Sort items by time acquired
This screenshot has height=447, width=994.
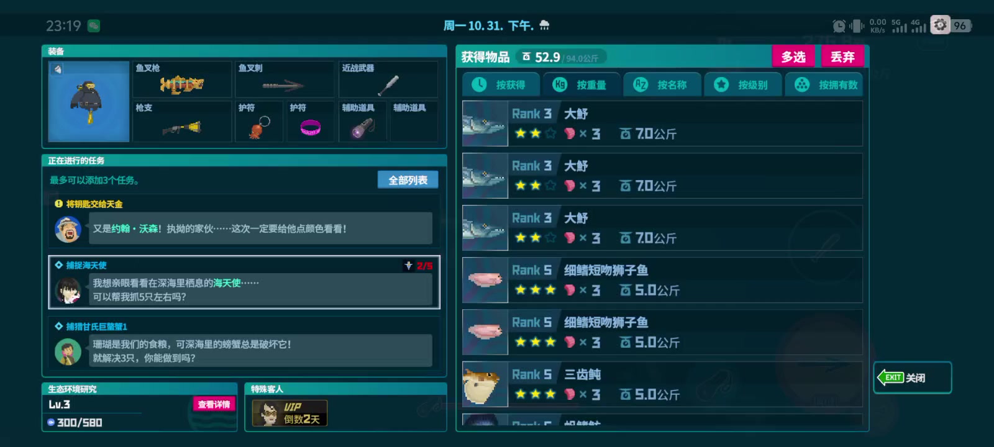click(499, 84)
